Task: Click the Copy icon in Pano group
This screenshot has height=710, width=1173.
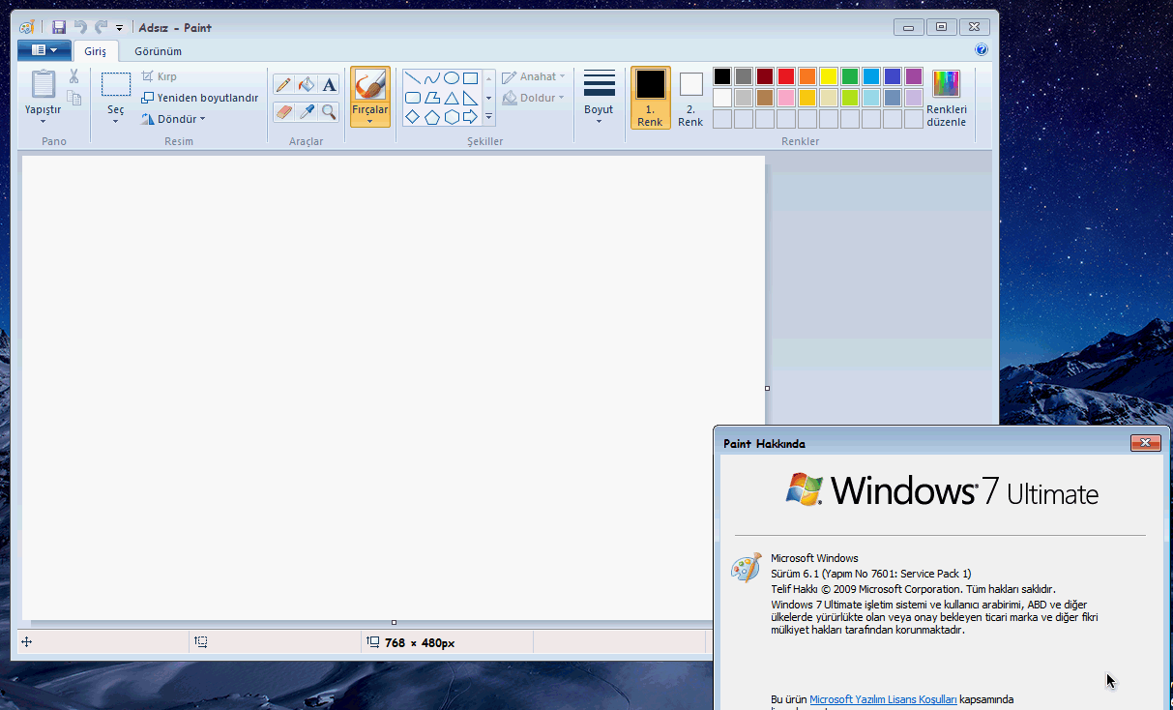Action: point(73,97)
